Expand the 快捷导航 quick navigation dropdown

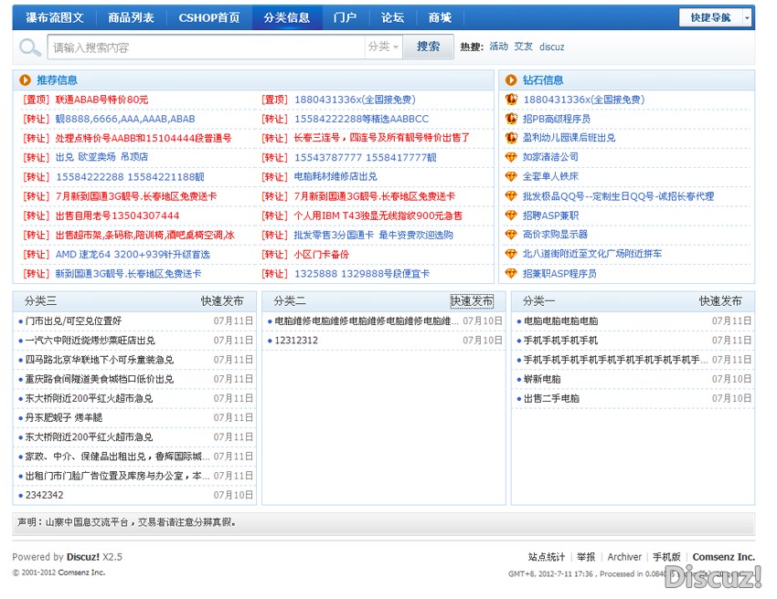point(747,17)
